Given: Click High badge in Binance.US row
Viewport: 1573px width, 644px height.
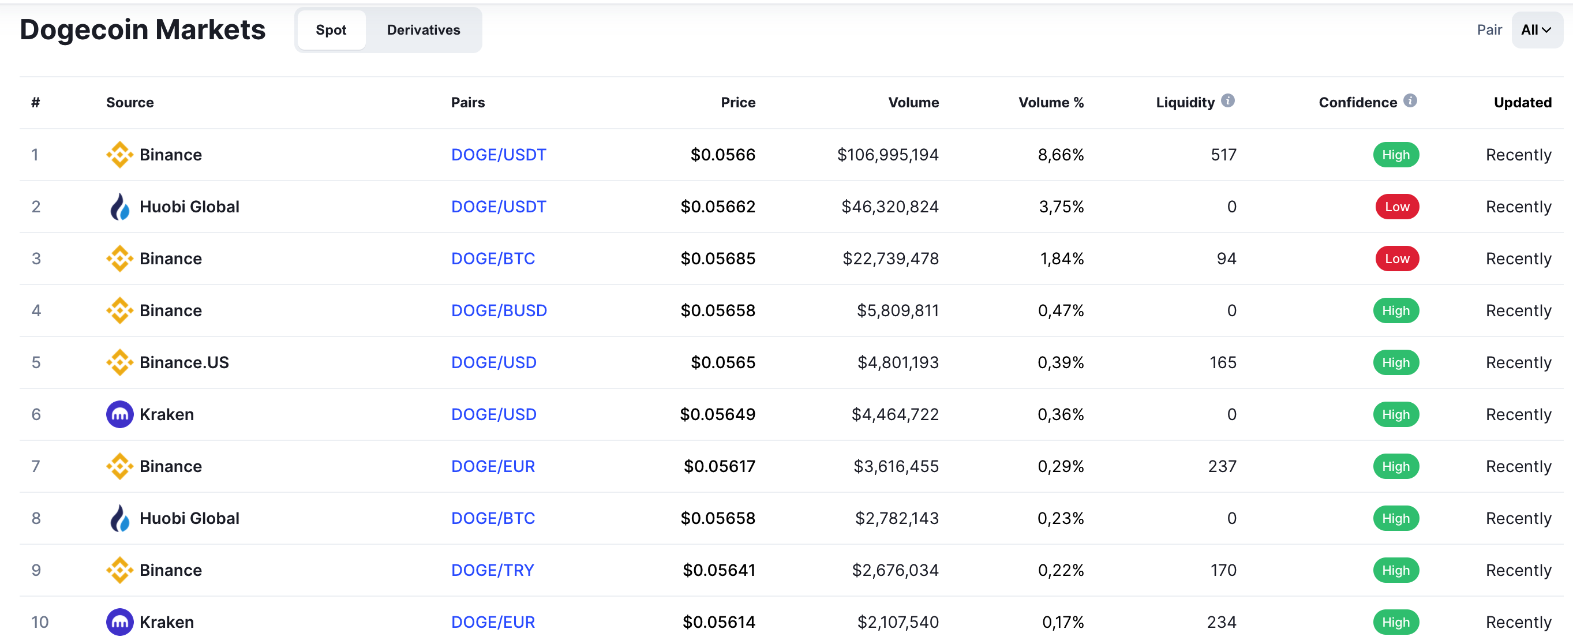Looking at the screenshot, I should point(1396,362).
